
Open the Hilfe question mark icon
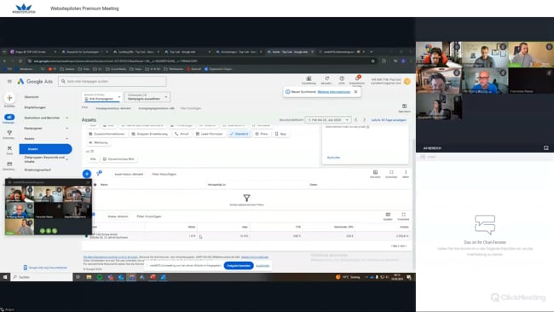tap(342, 78)
